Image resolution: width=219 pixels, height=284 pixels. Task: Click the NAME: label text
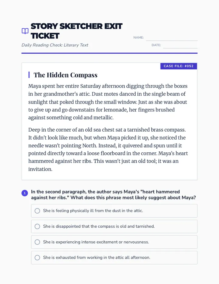click(x=138, y=37)
